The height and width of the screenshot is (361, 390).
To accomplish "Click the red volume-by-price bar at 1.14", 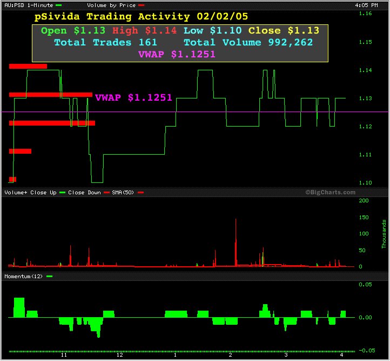I will (x=28, y=66).
